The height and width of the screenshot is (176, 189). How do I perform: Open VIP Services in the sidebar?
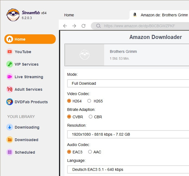click(x=27, y=64)
